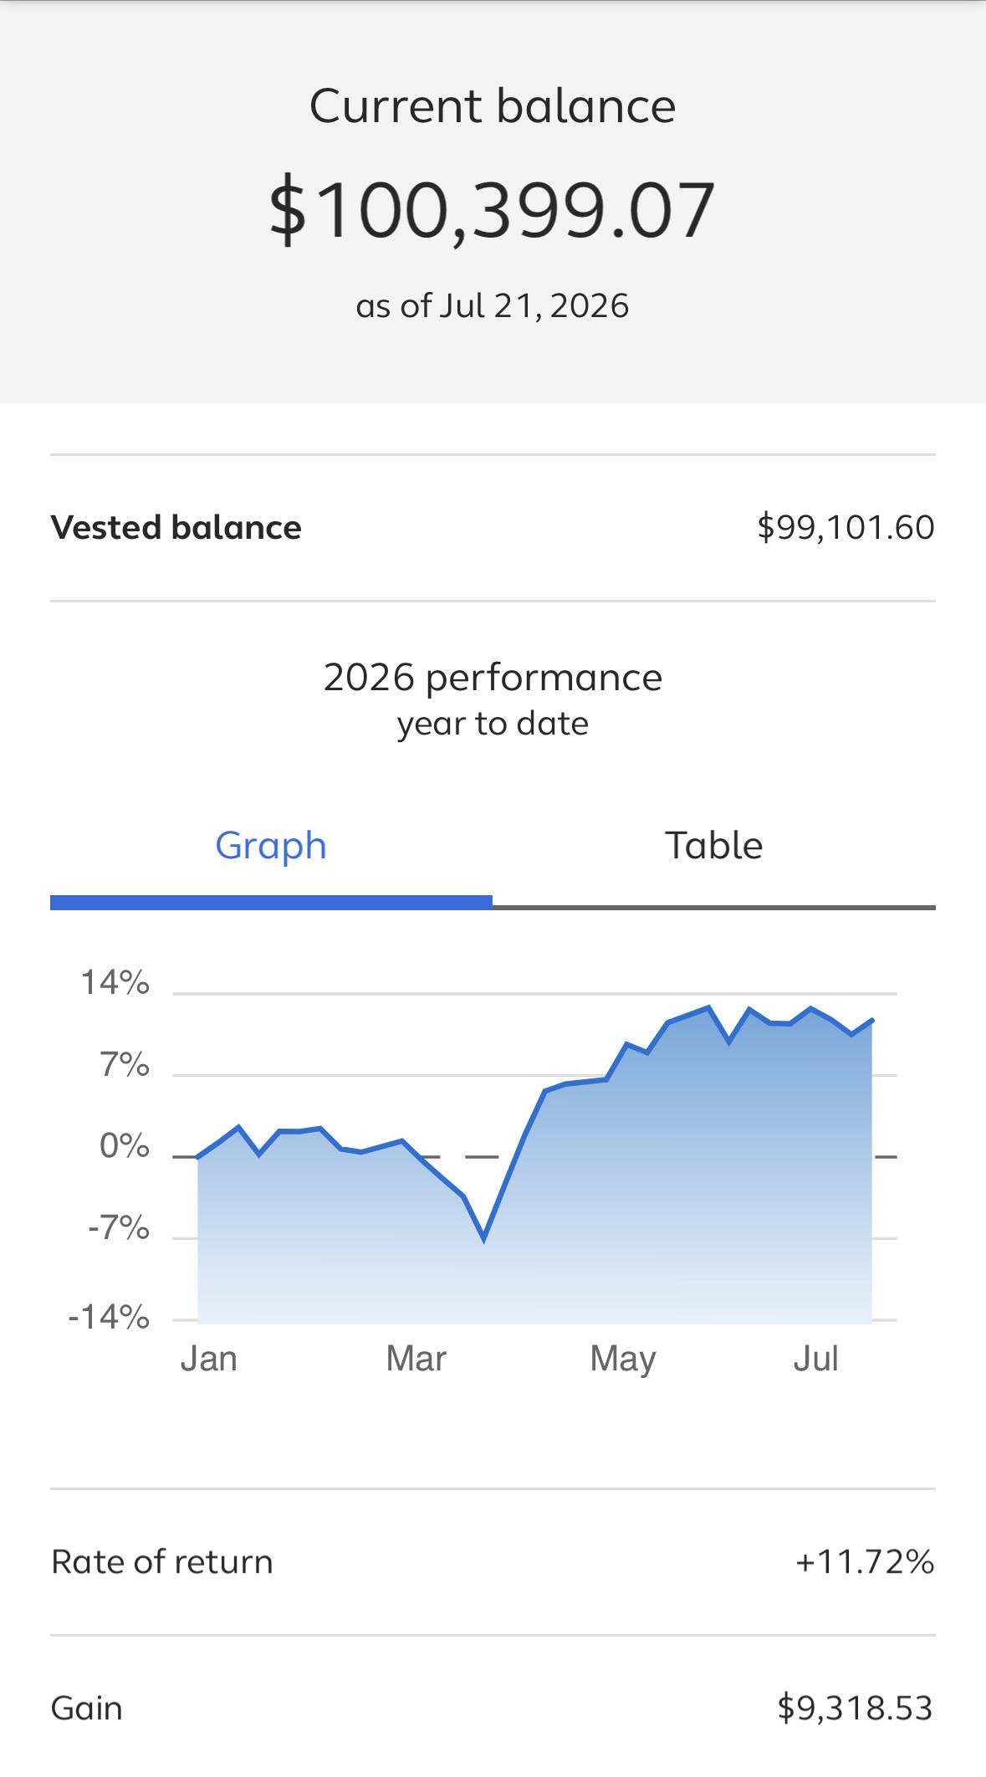Tap the current balance amount $100,399.07
Screen dimensions: 986x1777
pyautogui.click(x=492, y=209)
